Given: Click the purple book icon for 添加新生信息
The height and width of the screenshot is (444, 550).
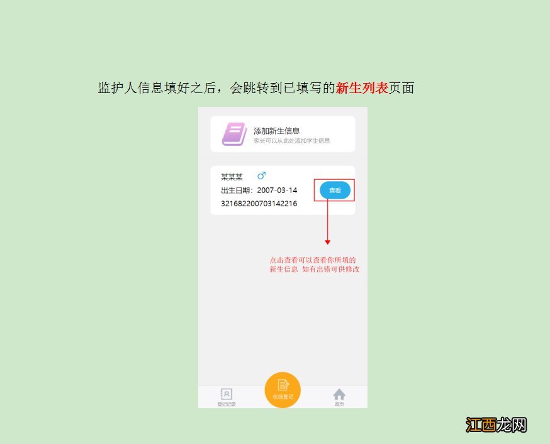Looking at the screenshot, I should (x=233, y=133).
